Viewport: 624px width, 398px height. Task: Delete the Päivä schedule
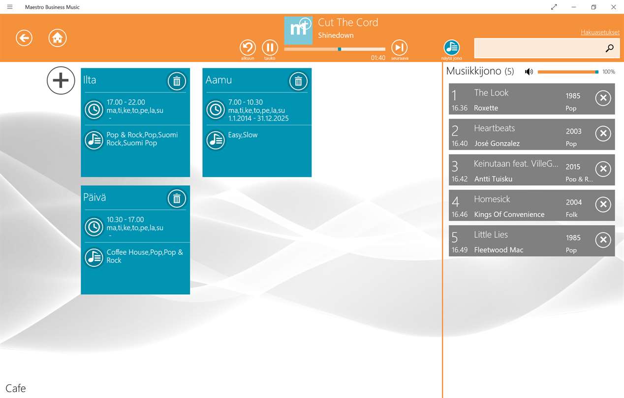[x=177, y=199]
